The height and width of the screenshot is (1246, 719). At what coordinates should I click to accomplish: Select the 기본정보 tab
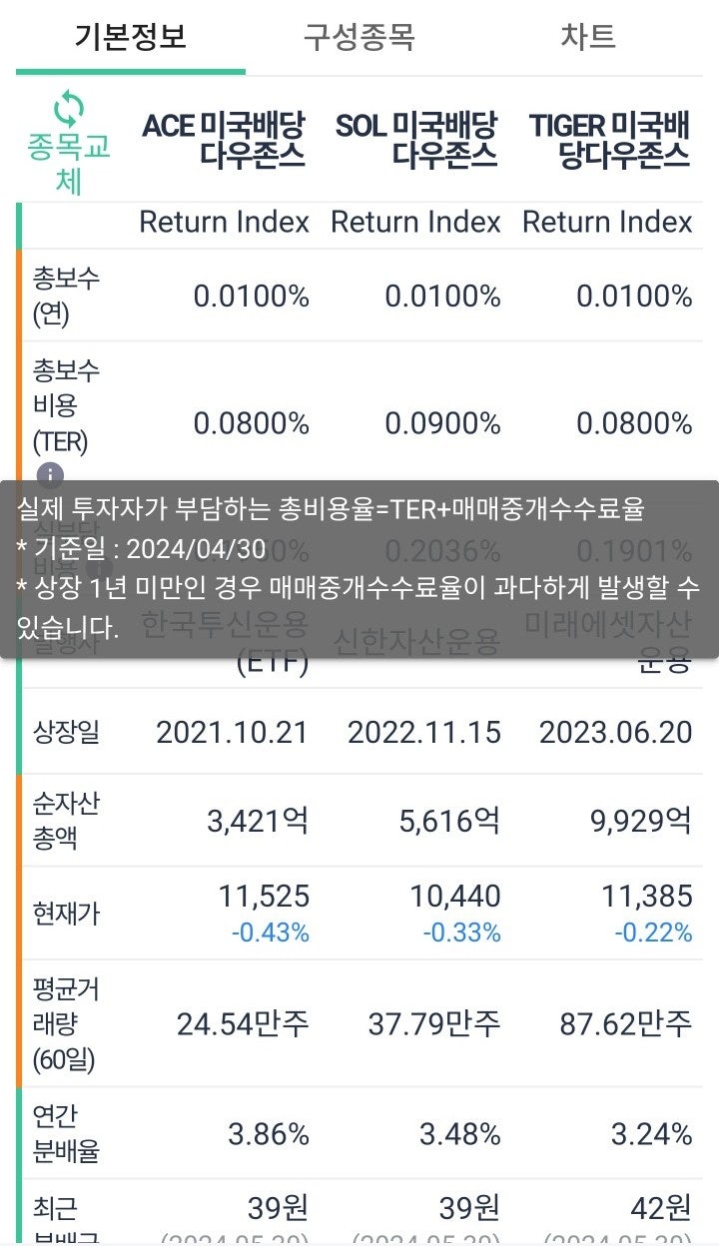(x=131, y=38)
